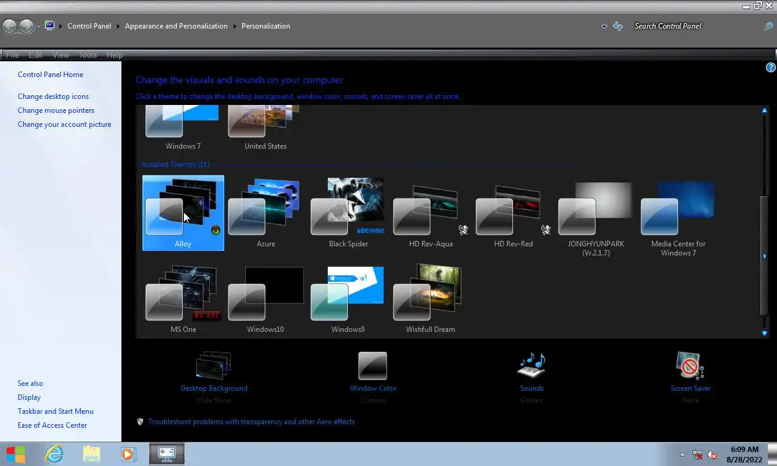This screenshot has width=777, height=466.
Task: Apply the Azure theme
Action: click(265, 213)
